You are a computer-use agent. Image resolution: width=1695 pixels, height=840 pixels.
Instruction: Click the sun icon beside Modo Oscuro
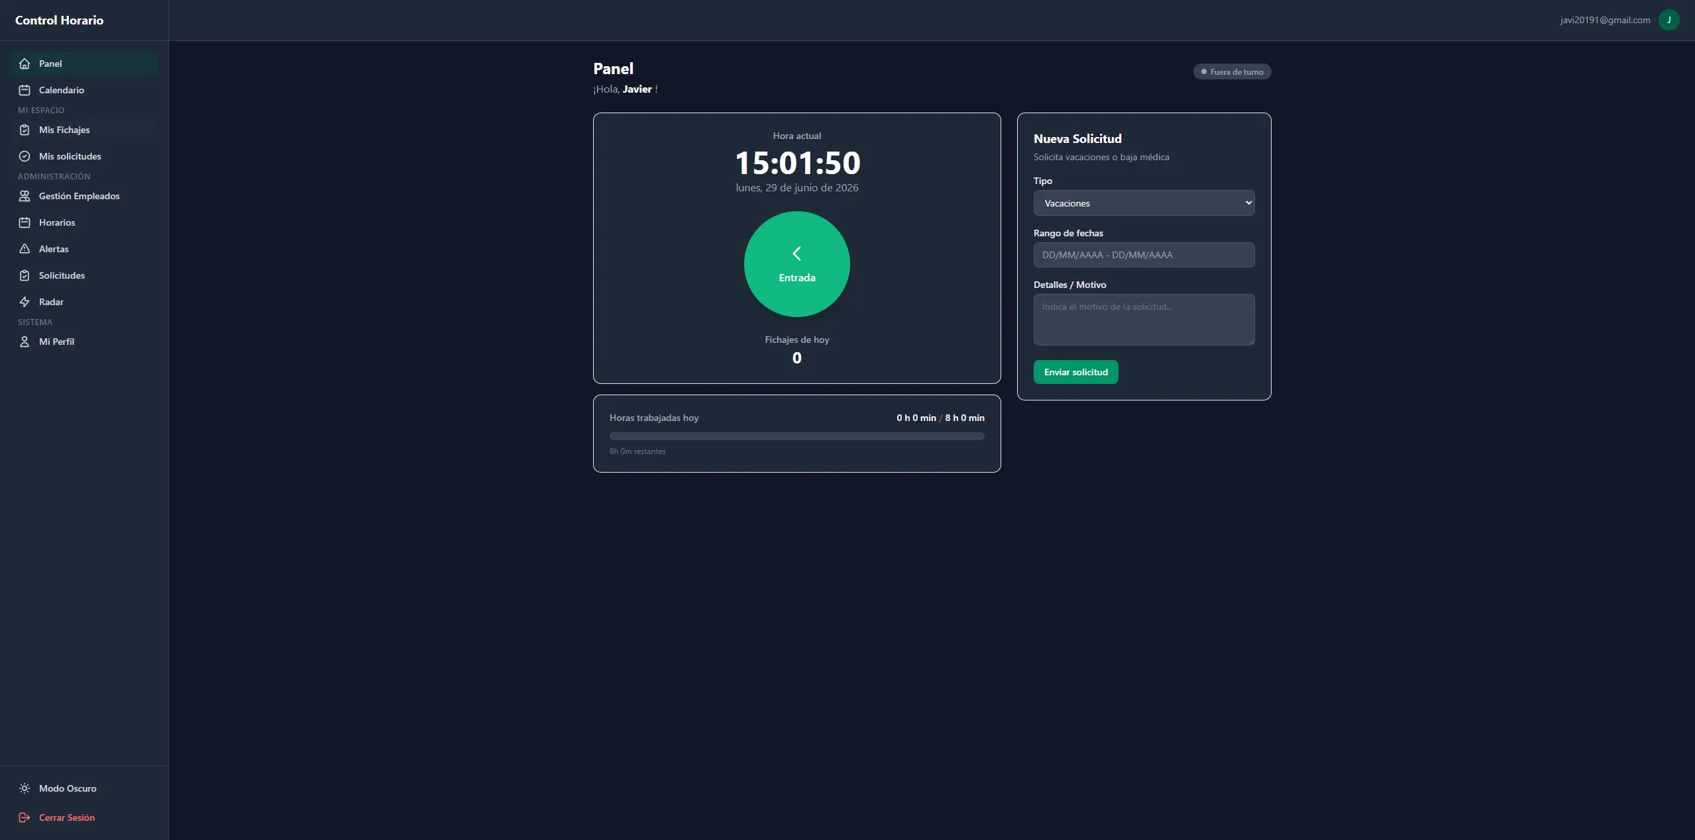click(25, 788)
